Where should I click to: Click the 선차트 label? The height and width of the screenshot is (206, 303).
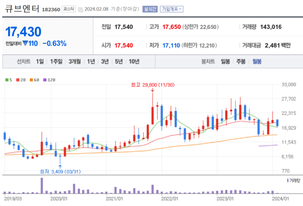(x=24, y=61)
